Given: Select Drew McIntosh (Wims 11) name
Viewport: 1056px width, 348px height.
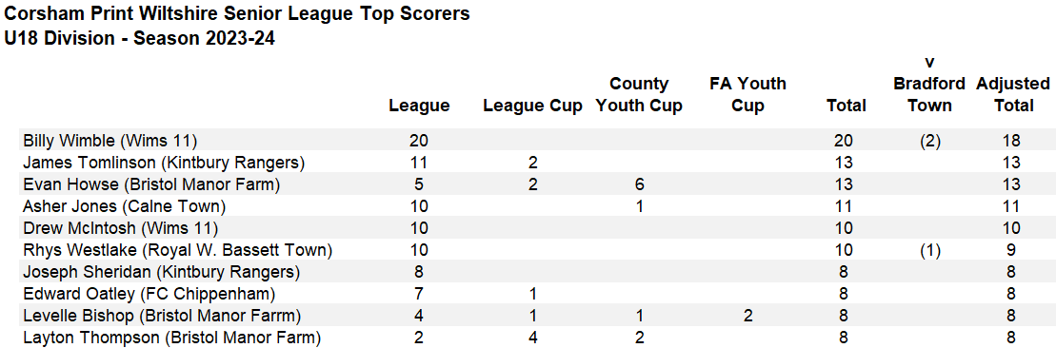Looking at the screenshot, I should 121,228.
